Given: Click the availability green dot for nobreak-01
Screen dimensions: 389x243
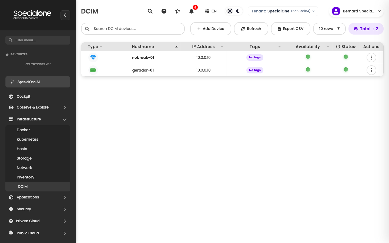Looking at the screenshot, I should [x=308, y=57].
